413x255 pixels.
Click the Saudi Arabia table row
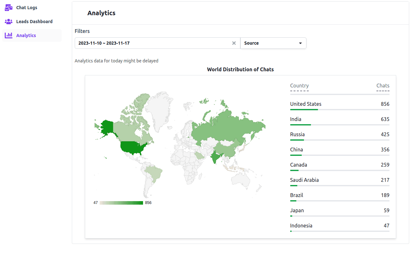pos(340,181)
